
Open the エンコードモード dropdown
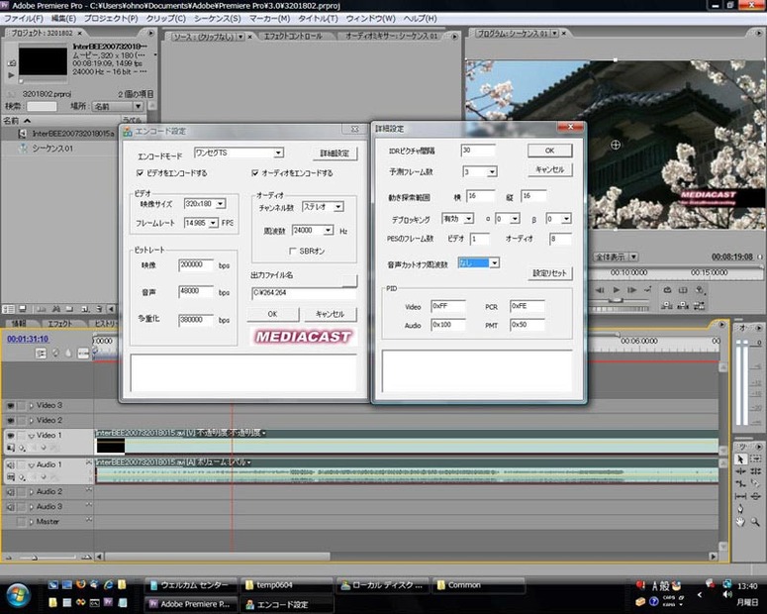[278, 153]
